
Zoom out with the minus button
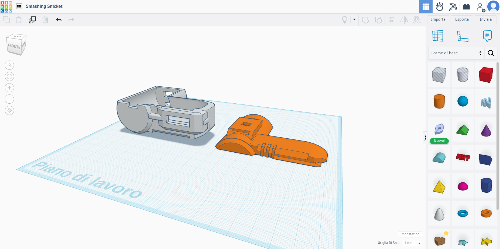pos(9,99)
